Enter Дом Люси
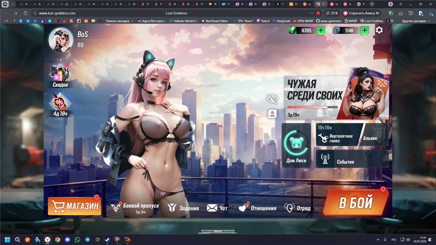 [296, 145]
